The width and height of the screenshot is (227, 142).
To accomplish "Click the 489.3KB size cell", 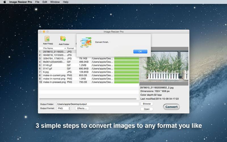I will pyautogui.click(x=84, y=62).
